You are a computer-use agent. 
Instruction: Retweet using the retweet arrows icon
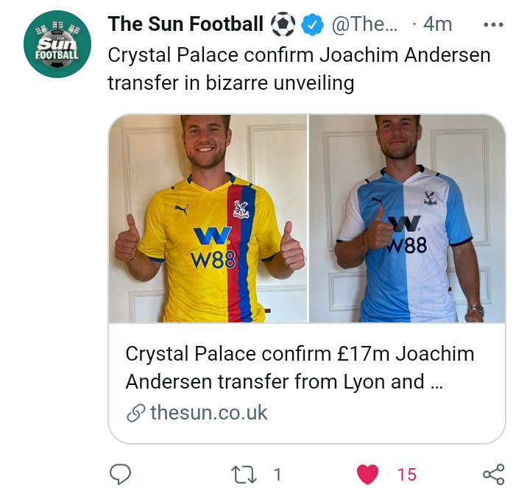(x=244, y=474)
